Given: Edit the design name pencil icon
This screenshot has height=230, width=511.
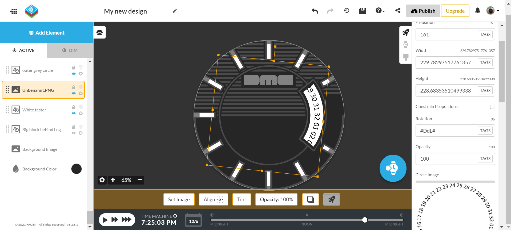Looking at the screenshot, I should pyautogui.click(x=175, y=11).
